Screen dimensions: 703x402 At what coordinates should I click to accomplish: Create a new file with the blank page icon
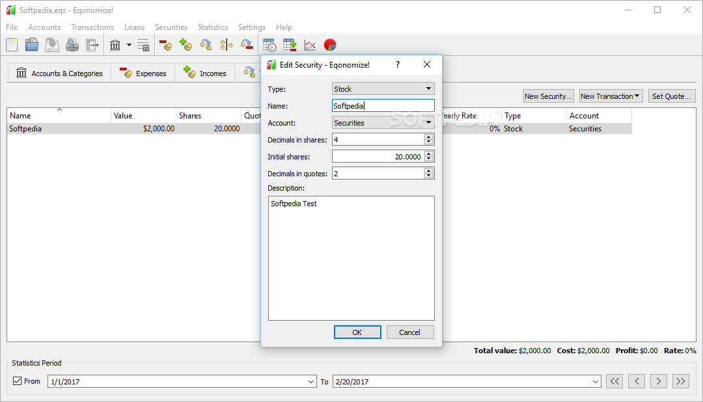(12, 45)
